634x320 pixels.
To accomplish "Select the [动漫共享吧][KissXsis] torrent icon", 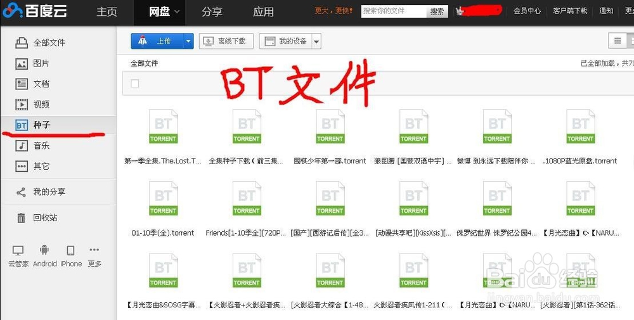I will coord(413,198).
